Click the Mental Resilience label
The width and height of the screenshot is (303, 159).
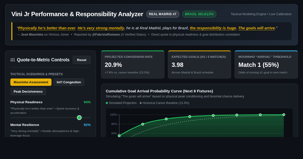25,125
